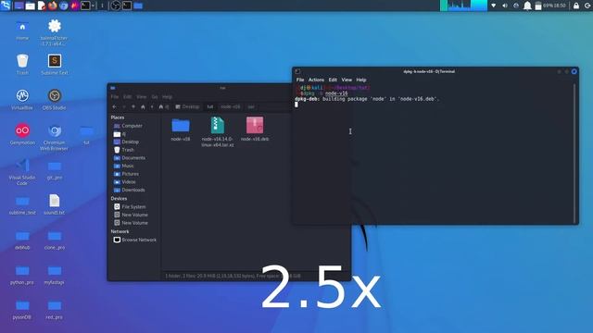The height and width of the screenshot is (333, 593).
Task: Select the node-v16.deb package file
Action: [255, 129]
